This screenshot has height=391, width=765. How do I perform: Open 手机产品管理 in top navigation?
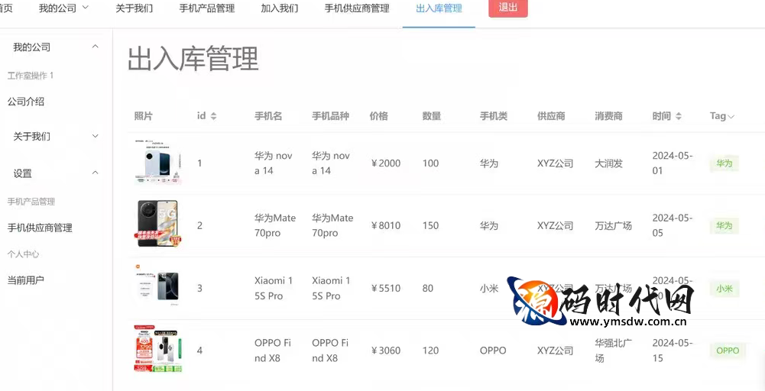[207, 8]
